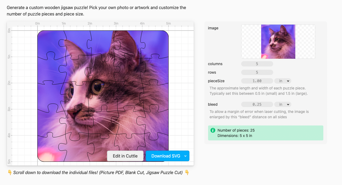Viewport: 342px width, 185px height.
Task: Open the pieceSize unit dropdown
Action: pyautogui.click(x=283, y=81)
